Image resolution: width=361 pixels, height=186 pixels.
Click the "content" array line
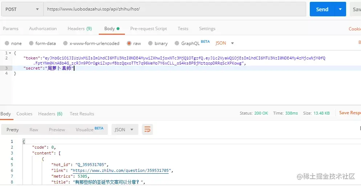click(46, 153)
